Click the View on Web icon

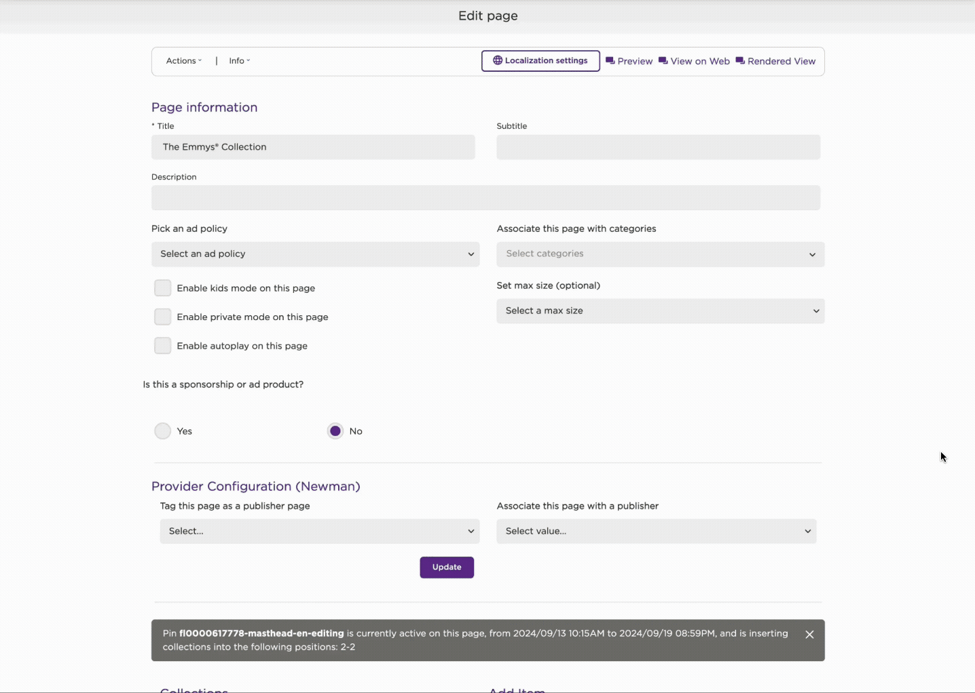click(663, 60)
